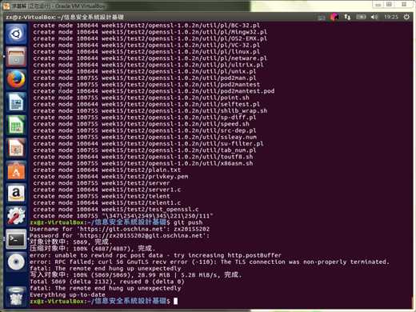Open the session gear menu in the top panel

pyautogui.click(x=406, y=17)
